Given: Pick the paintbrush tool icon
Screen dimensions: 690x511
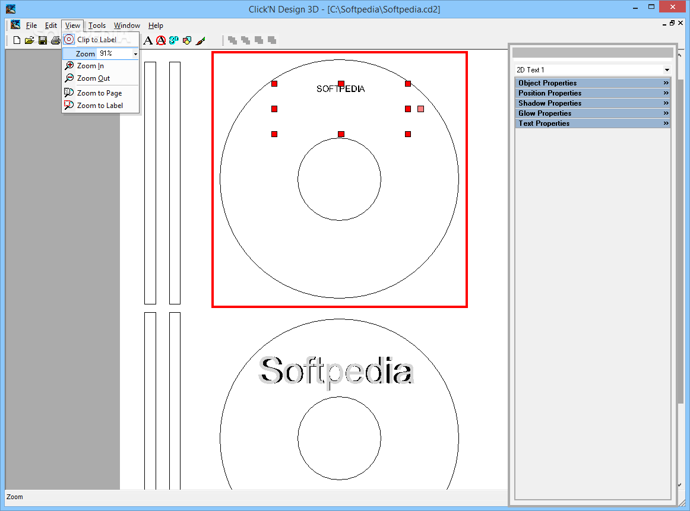Looking at the screenshot, I should click(x=201, y=40).
